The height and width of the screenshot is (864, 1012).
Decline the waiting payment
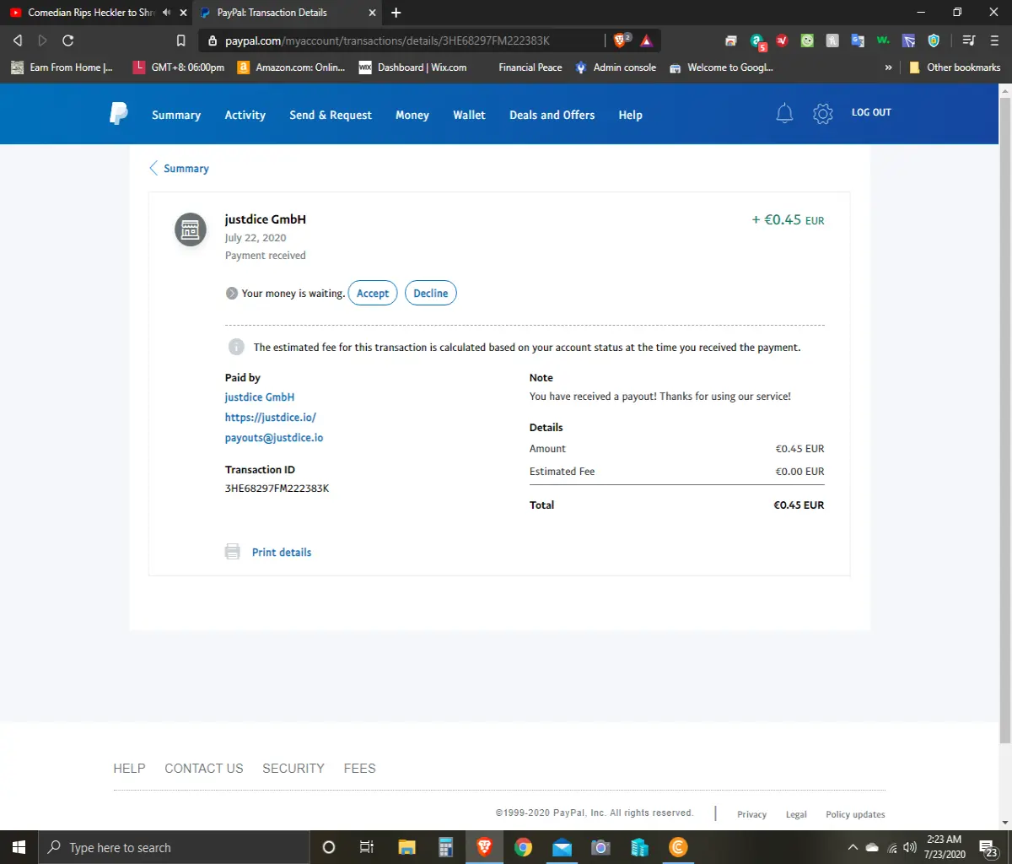pyautogui.click(x=430, y=293)
